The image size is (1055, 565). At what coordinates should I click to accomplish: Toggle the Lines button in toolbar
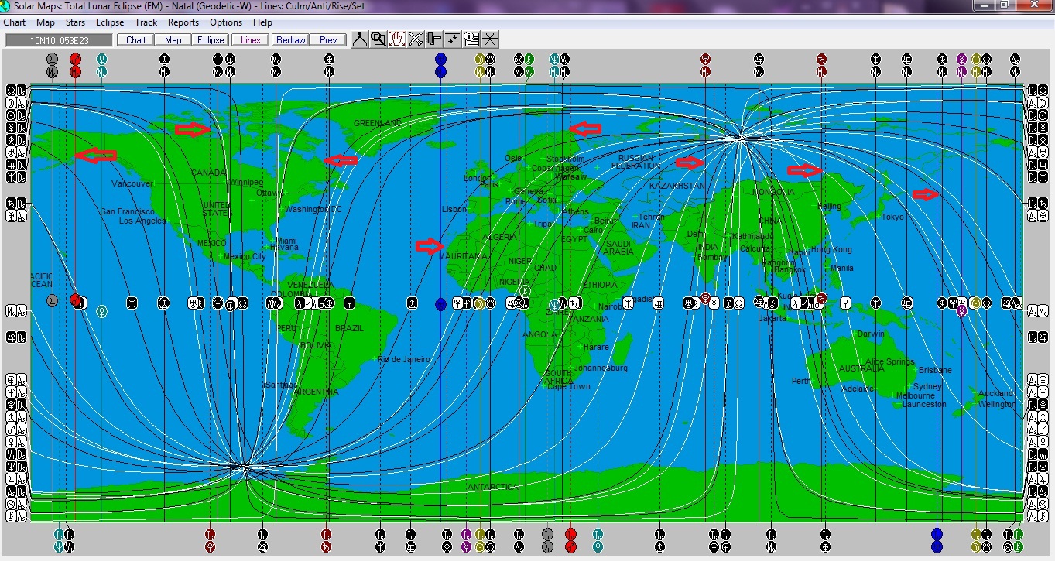tap(251, 40)
